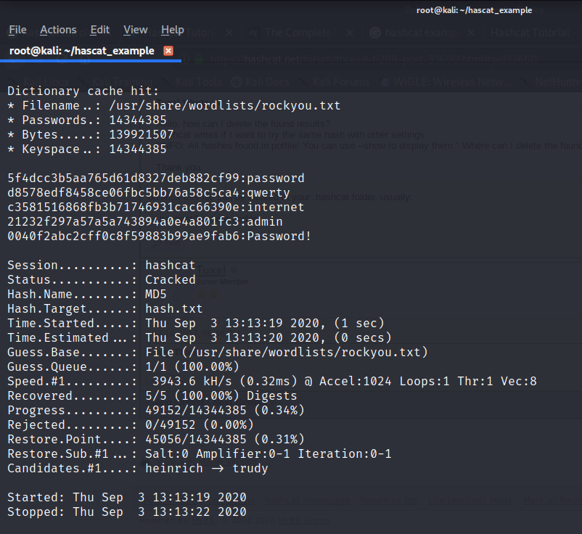Image resolution: width=582 pixels, height=534 pixels.
Task: Click the Kali Docs bookmark icon
Action: pos(236,82)
